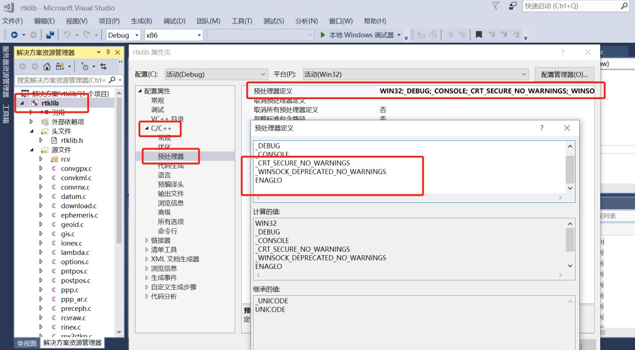The height and width of the screenshot is (350, 635).
Task: Click the Quick Launch magnifier icon
Action: coord(624,6)
